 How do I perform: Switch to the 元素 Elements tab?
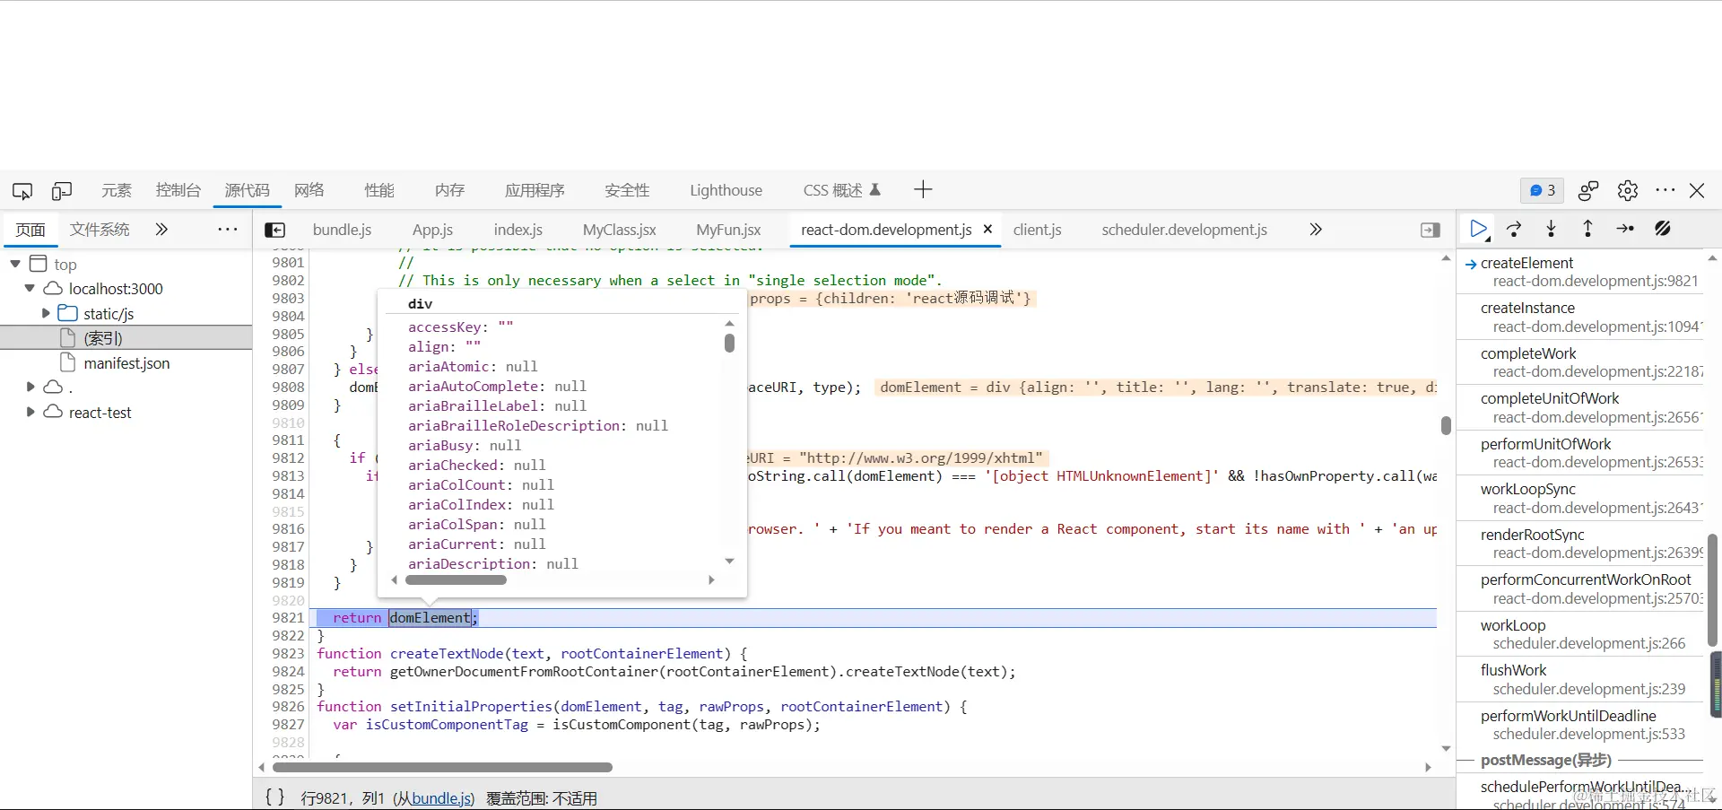[117, 190]
